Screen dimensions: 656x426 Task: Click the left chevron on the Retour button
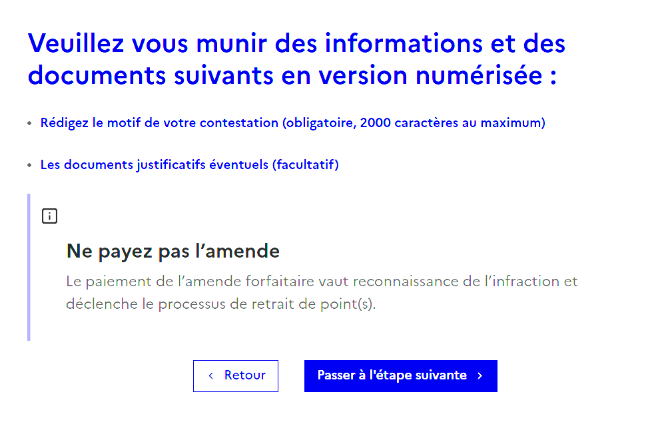[211, 376]
